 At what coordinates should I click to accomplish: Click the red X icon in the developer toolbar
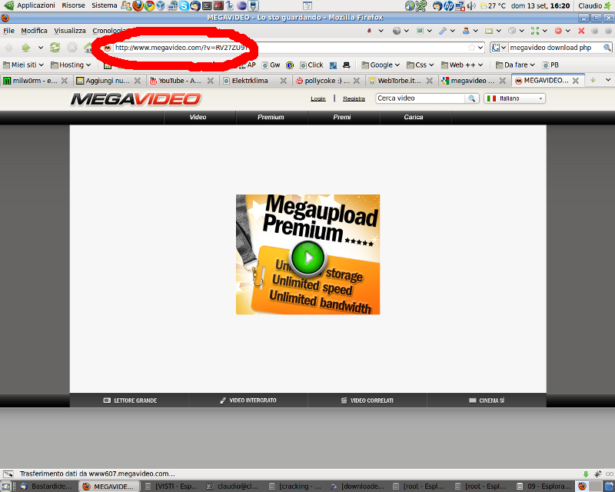click(581, 31)
